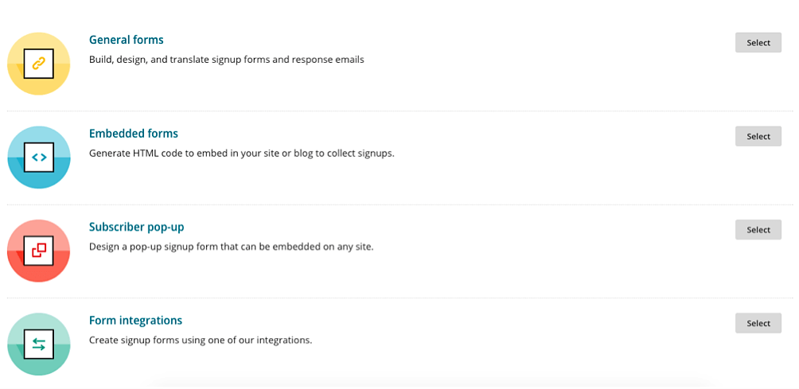799x389 pixels.
Task: Click the overlapping squares pop-up glyph
Action: click(x=39, y=251)
